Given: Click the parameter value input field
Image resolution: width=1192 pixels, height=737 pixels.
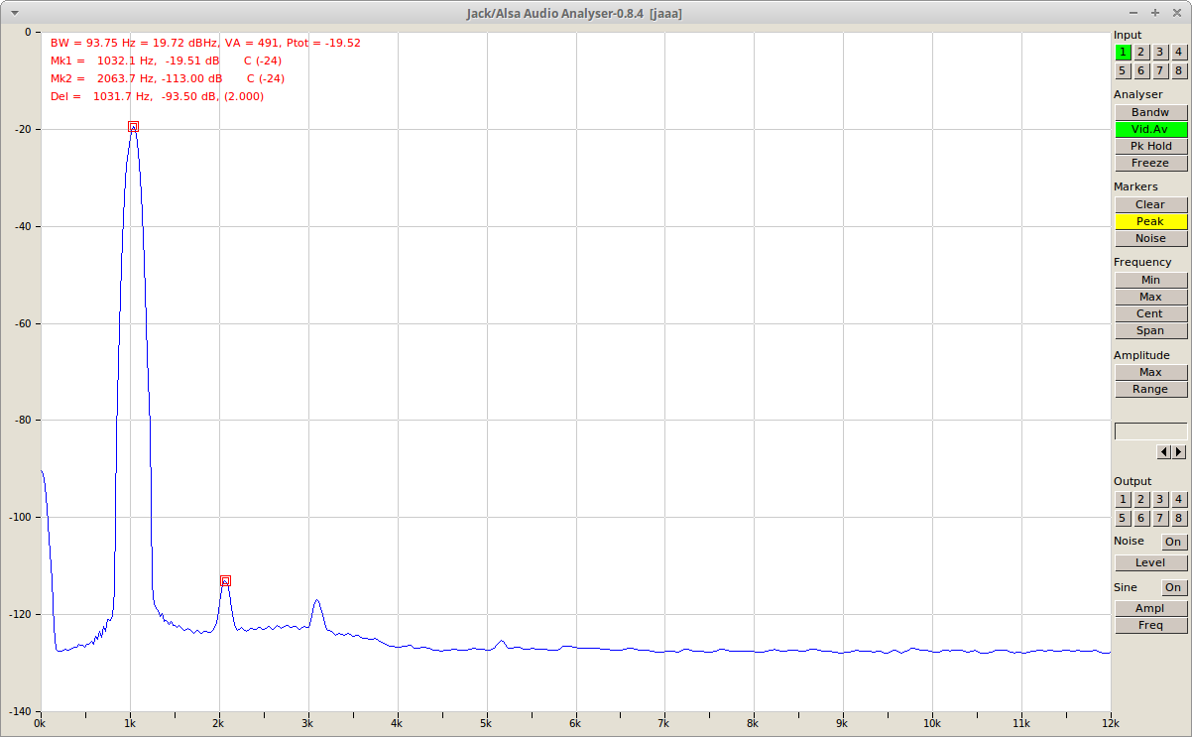Looking at the screenshot, I should [1150, 431].
